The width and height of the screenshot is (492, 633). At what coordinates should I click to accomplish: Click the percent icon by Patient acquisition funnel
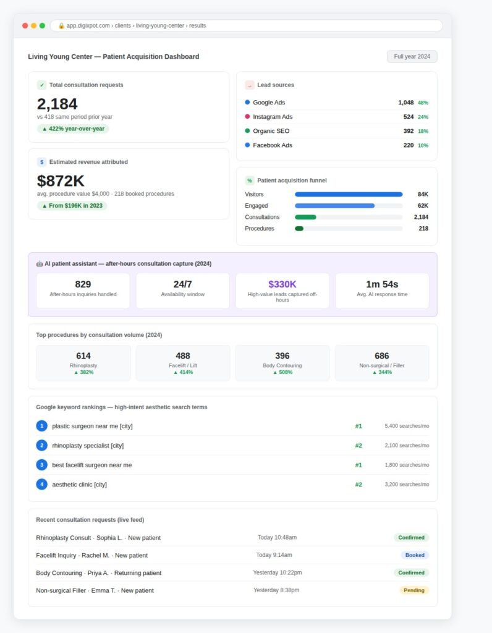[x=250, y=181]
